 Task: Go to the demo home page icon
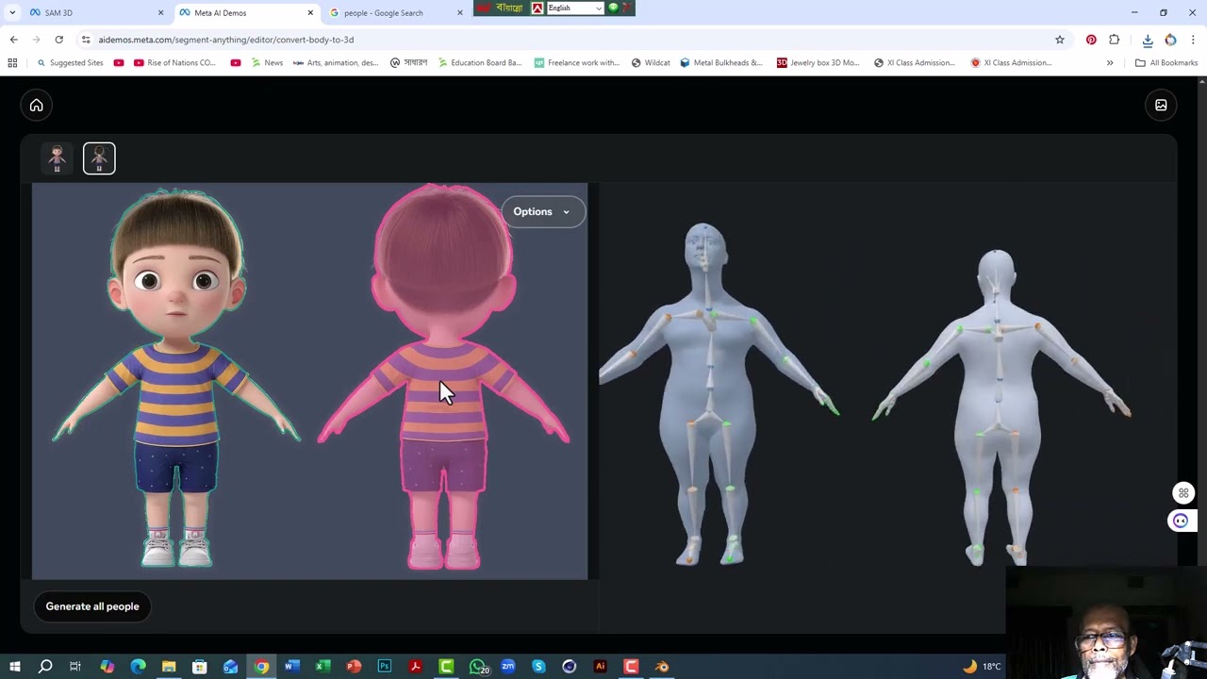[x=36, y=106]
